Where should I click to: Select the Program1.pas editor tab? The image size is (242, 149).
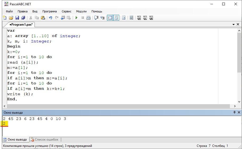(21, 25)
